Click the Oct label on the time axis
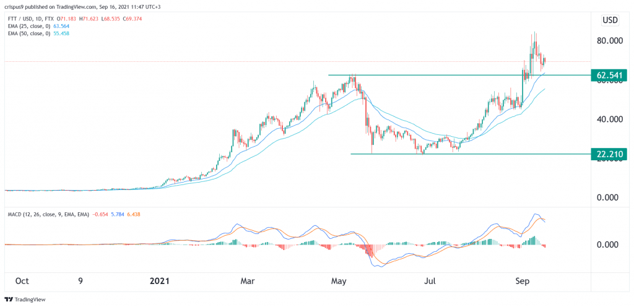The width and height of the screenshot is (634, 307). coord(22,281)
